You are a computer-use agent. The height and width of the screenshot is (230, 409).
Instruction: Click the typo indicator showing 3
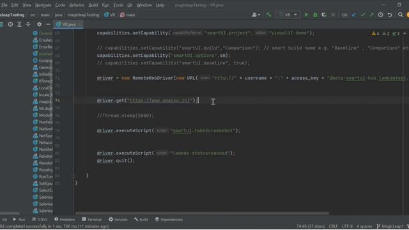point(396,34)
